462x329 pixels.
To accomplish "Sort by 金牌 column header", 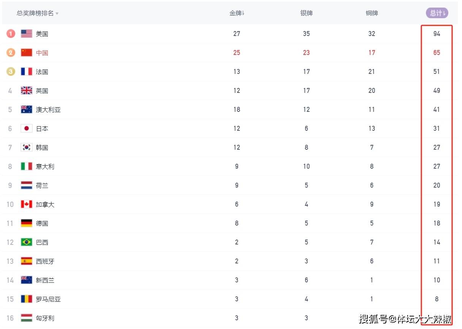I will pyautogui.click(x=237, y=13).
